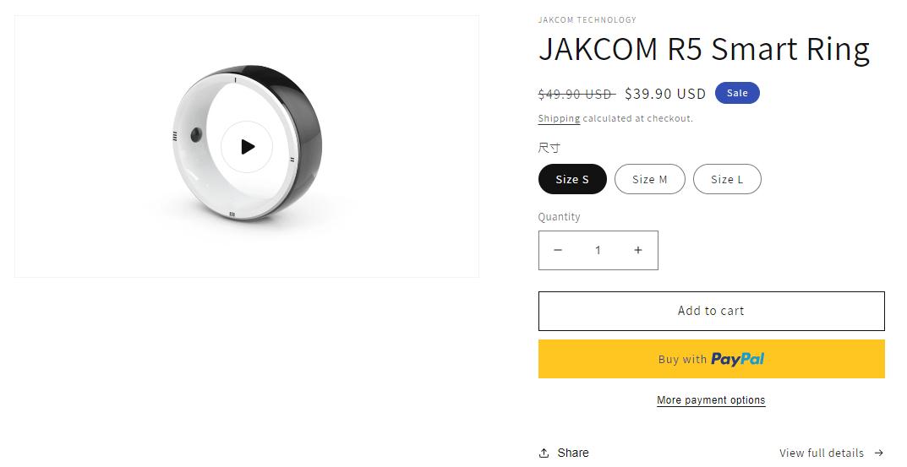The width and height of the screenshot is (907, 467).
Task: Click the $39.90 USD sale price
Action: click(x=665, y=93)
